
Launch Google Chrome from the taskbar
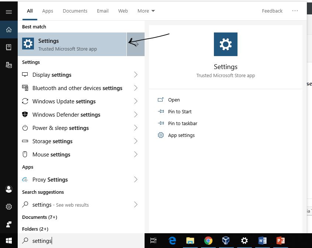(x=208, y=241)
